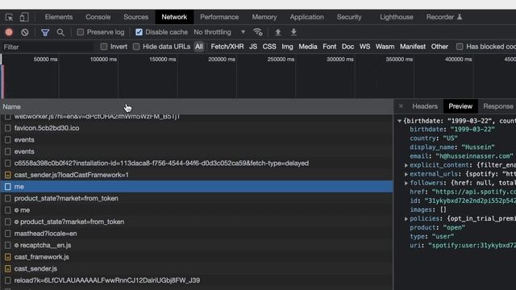Enable the Preserve log checkbox
The height and width of the screenshot is (290, 516).
[81, 32]
